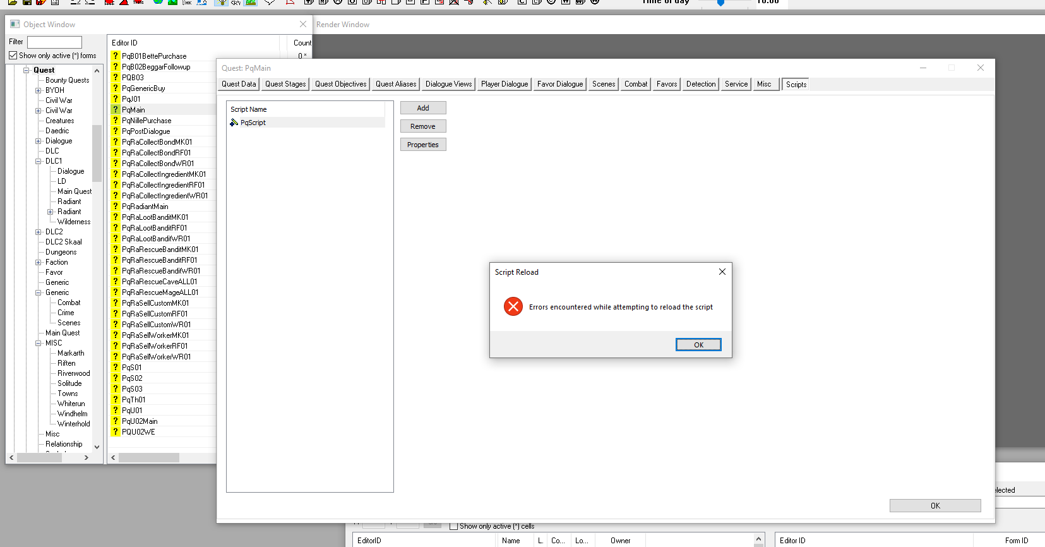Confirm OK in Script Reload dialog
The width and height of the screenshot is (1045, 547).
tap(698, 345)
